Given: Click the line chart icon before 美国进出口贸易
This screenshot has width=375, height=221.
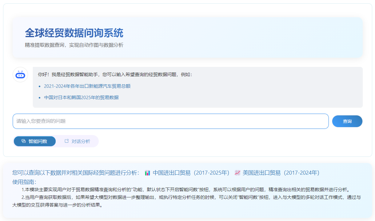Looking at the screenshot, I should [x=237, y=173].
